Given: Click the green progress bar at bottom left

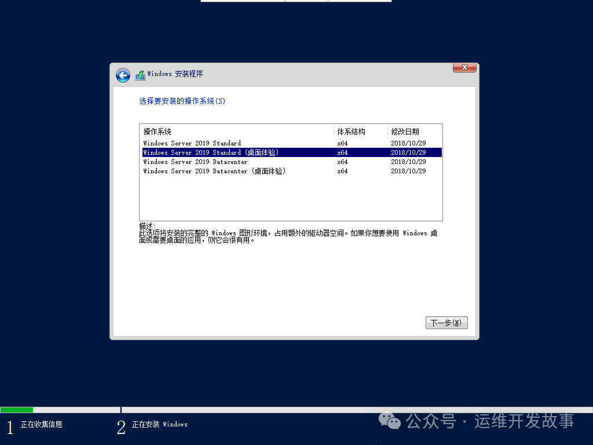Looking at the screenshot, I should (17, 409).
